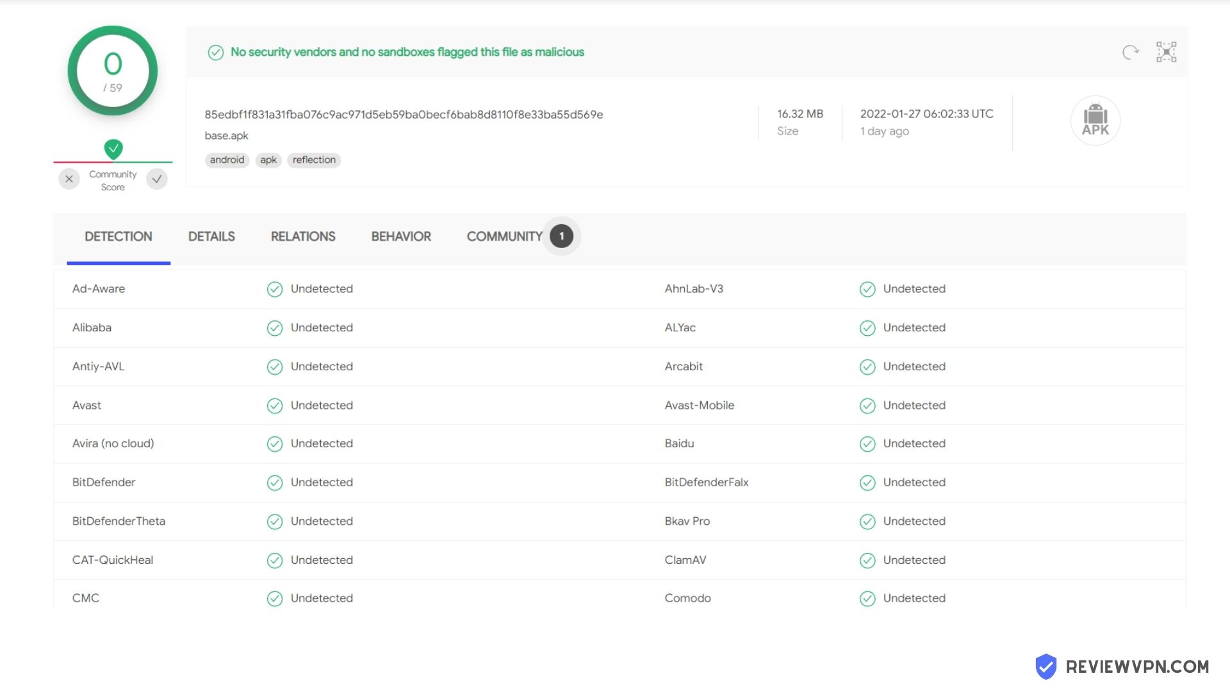Click the '1 day ago' label
The width and height of the screenshot is (1230, 692).
pyautogui.click(x=884, y=131)
